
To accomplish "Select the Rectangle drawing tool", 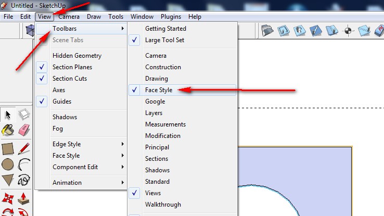I will coord(8,149).
